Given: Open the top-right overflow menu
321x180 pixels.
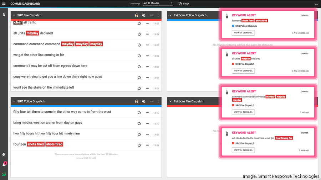Looking at the screenshot, I should pos(316,4).
